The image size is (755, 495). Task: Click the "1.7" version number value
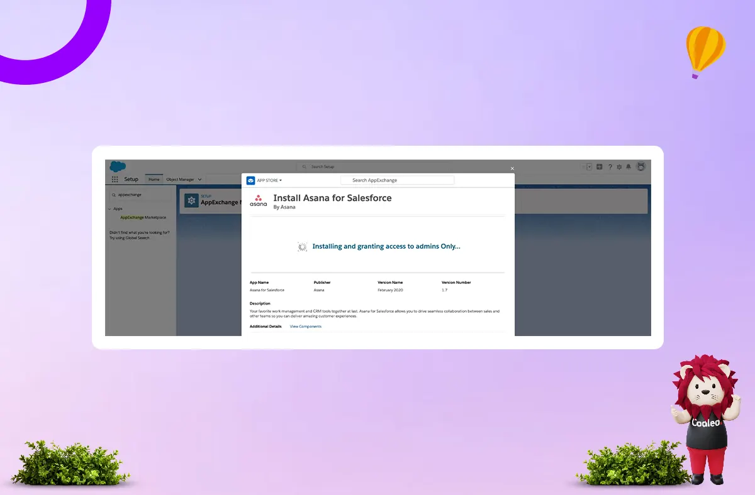point(444,290)
